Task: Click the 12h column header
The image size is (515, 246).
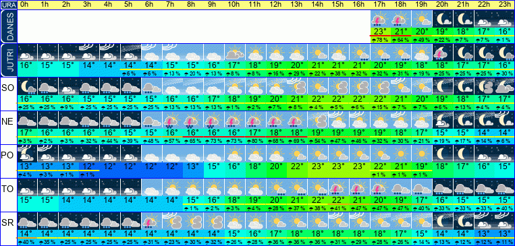Action: pyautogui.click(x=276, y=5)
